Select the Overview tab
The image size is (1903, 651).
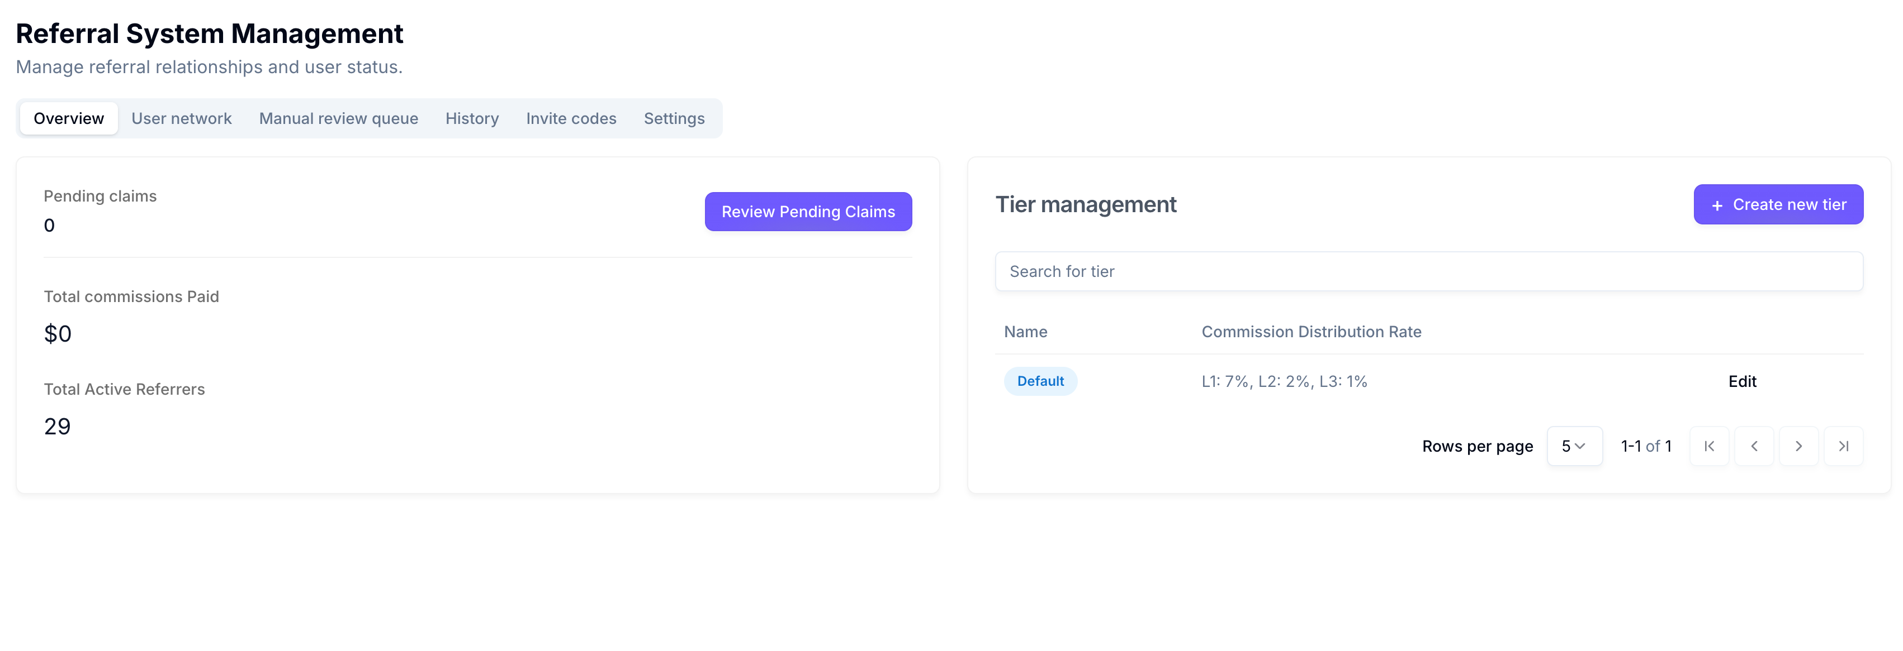pos(69,118)
